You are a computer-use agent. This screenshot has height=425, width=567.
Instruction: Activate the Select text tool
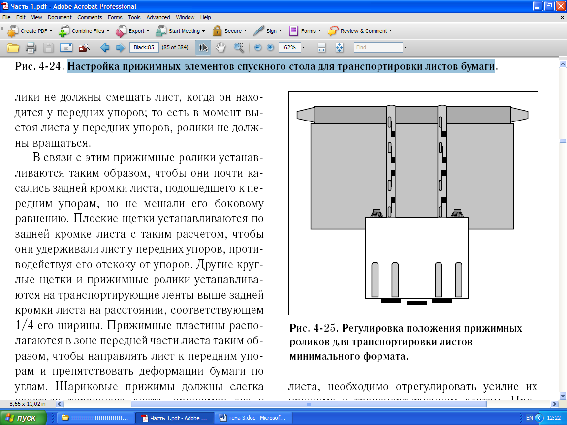(203, 47)
